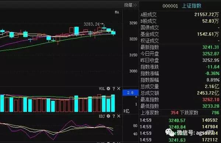This screenshot has width=221, height=143.
Task: Close the KDJ indicator panel
Action: click(119, 116)
